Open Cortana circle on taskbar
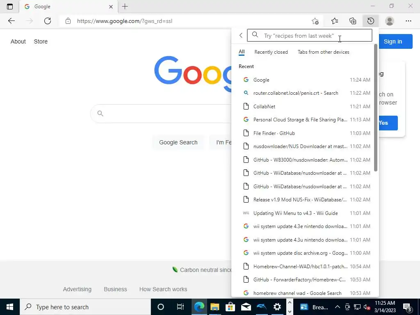Viewport: 420px width, 315px height. click(161, 307)
